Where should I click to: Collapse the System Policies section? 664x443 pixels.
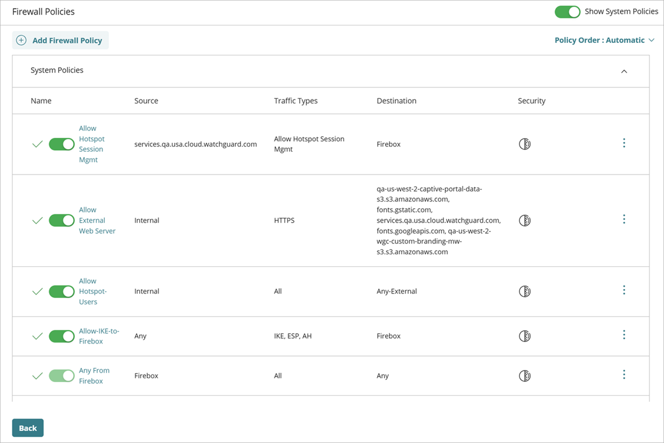click(624, 71)
